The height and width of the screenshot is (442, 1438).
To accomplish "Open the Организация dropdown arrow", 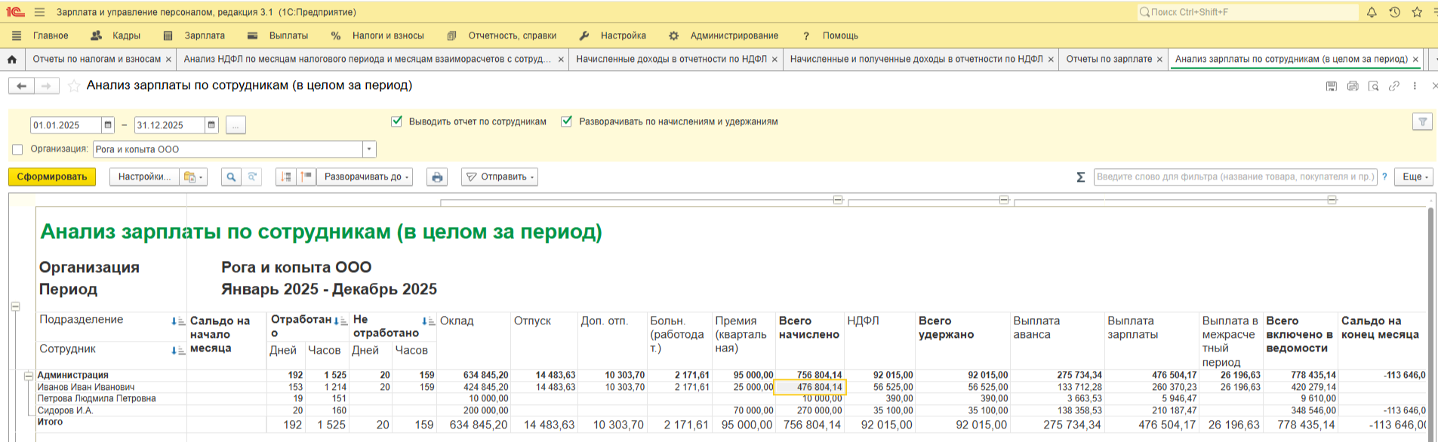I will [369, 149].
